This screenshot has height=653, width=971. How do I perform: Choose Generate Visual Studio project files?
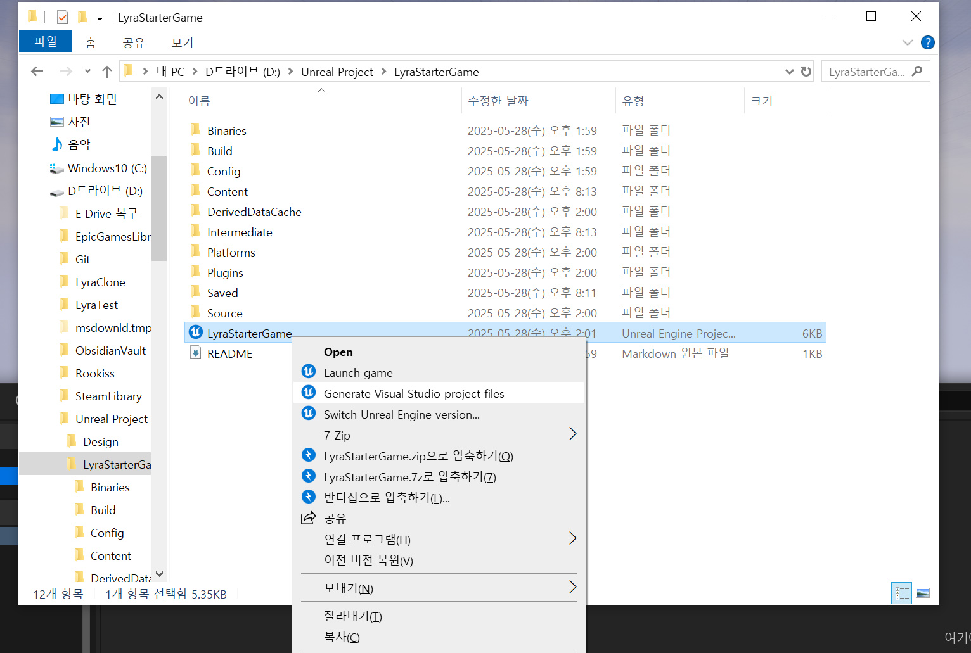439,393
